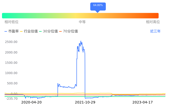Click the 64.80% percentile tooltip

pyautogui.click(x=98, y=5)
